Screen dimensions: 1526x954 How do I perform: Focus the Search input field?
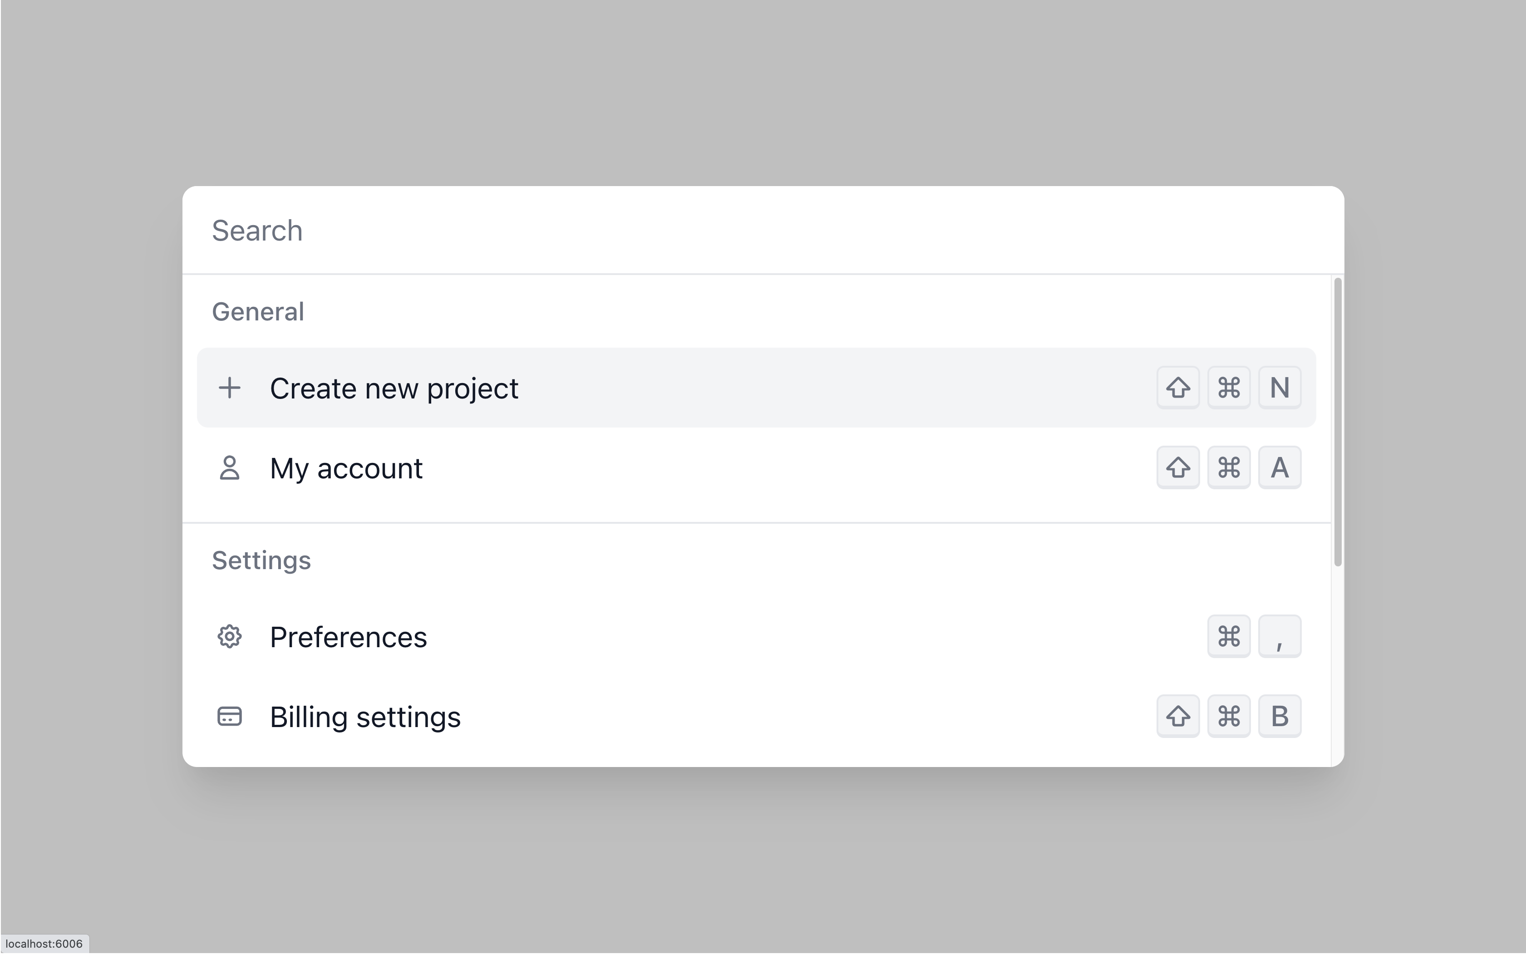[763, 230]
